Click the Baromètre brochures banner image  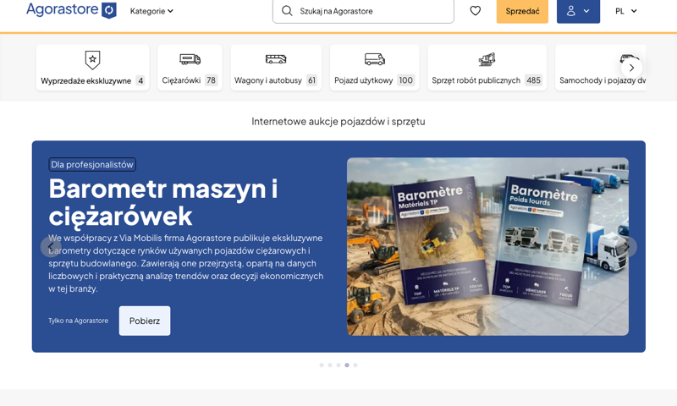coord(488,246)
